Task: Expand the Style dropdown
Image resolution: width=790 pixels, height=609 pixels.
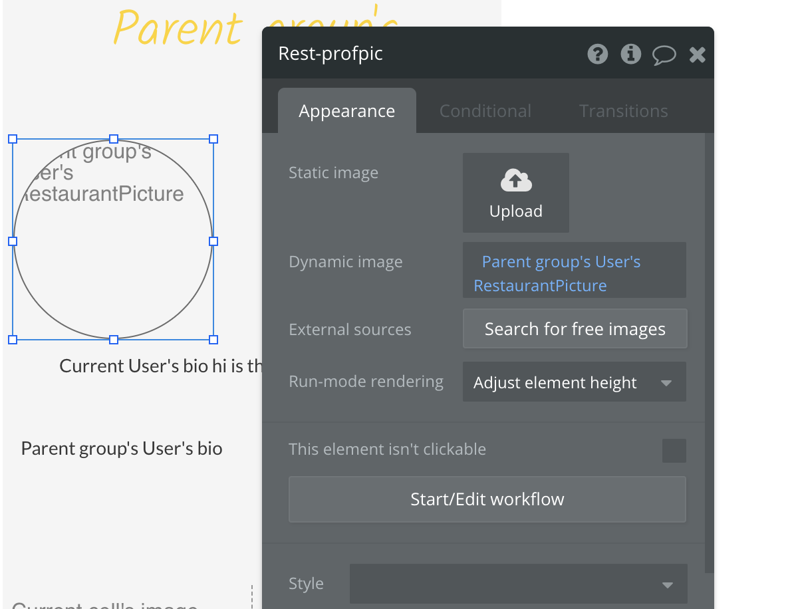Action: pyautogui.click(x=518, y=584)
